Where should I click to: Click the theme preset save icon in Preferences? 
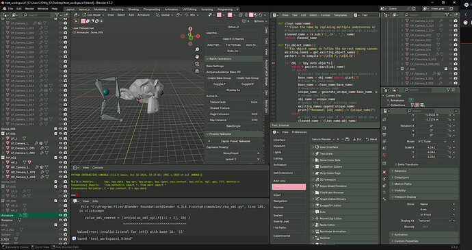347,139
